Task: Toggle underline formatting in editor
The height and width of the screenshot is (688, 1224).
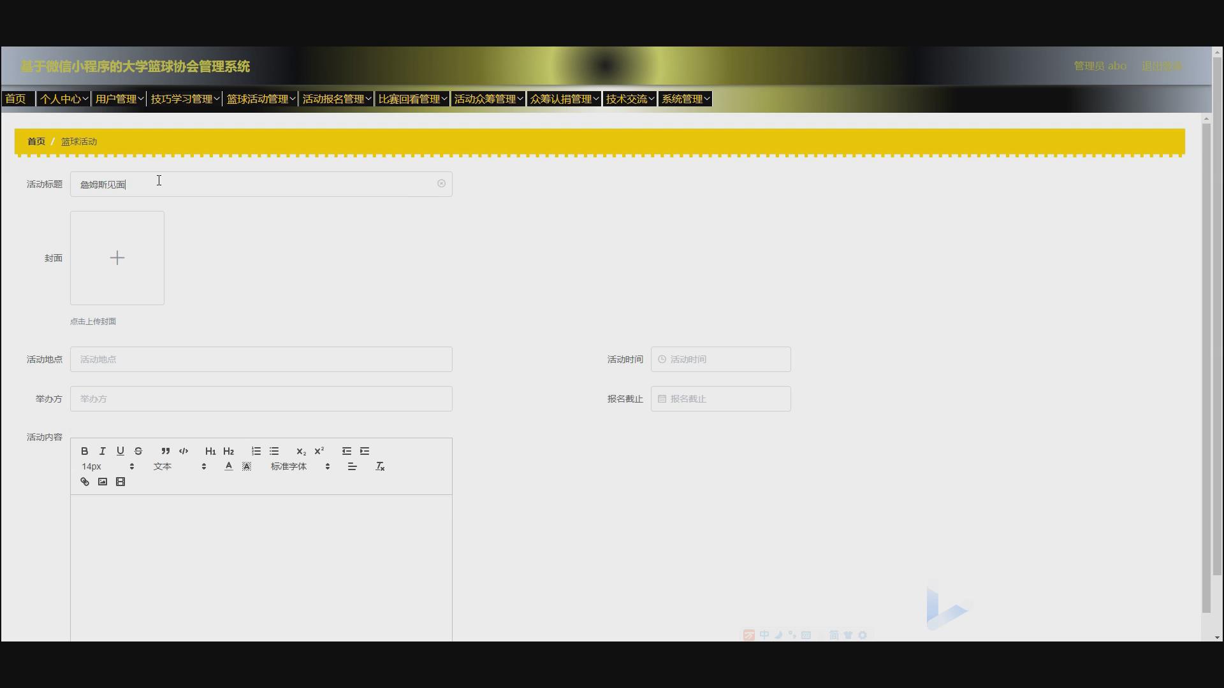Action: (x=120, y=451)
